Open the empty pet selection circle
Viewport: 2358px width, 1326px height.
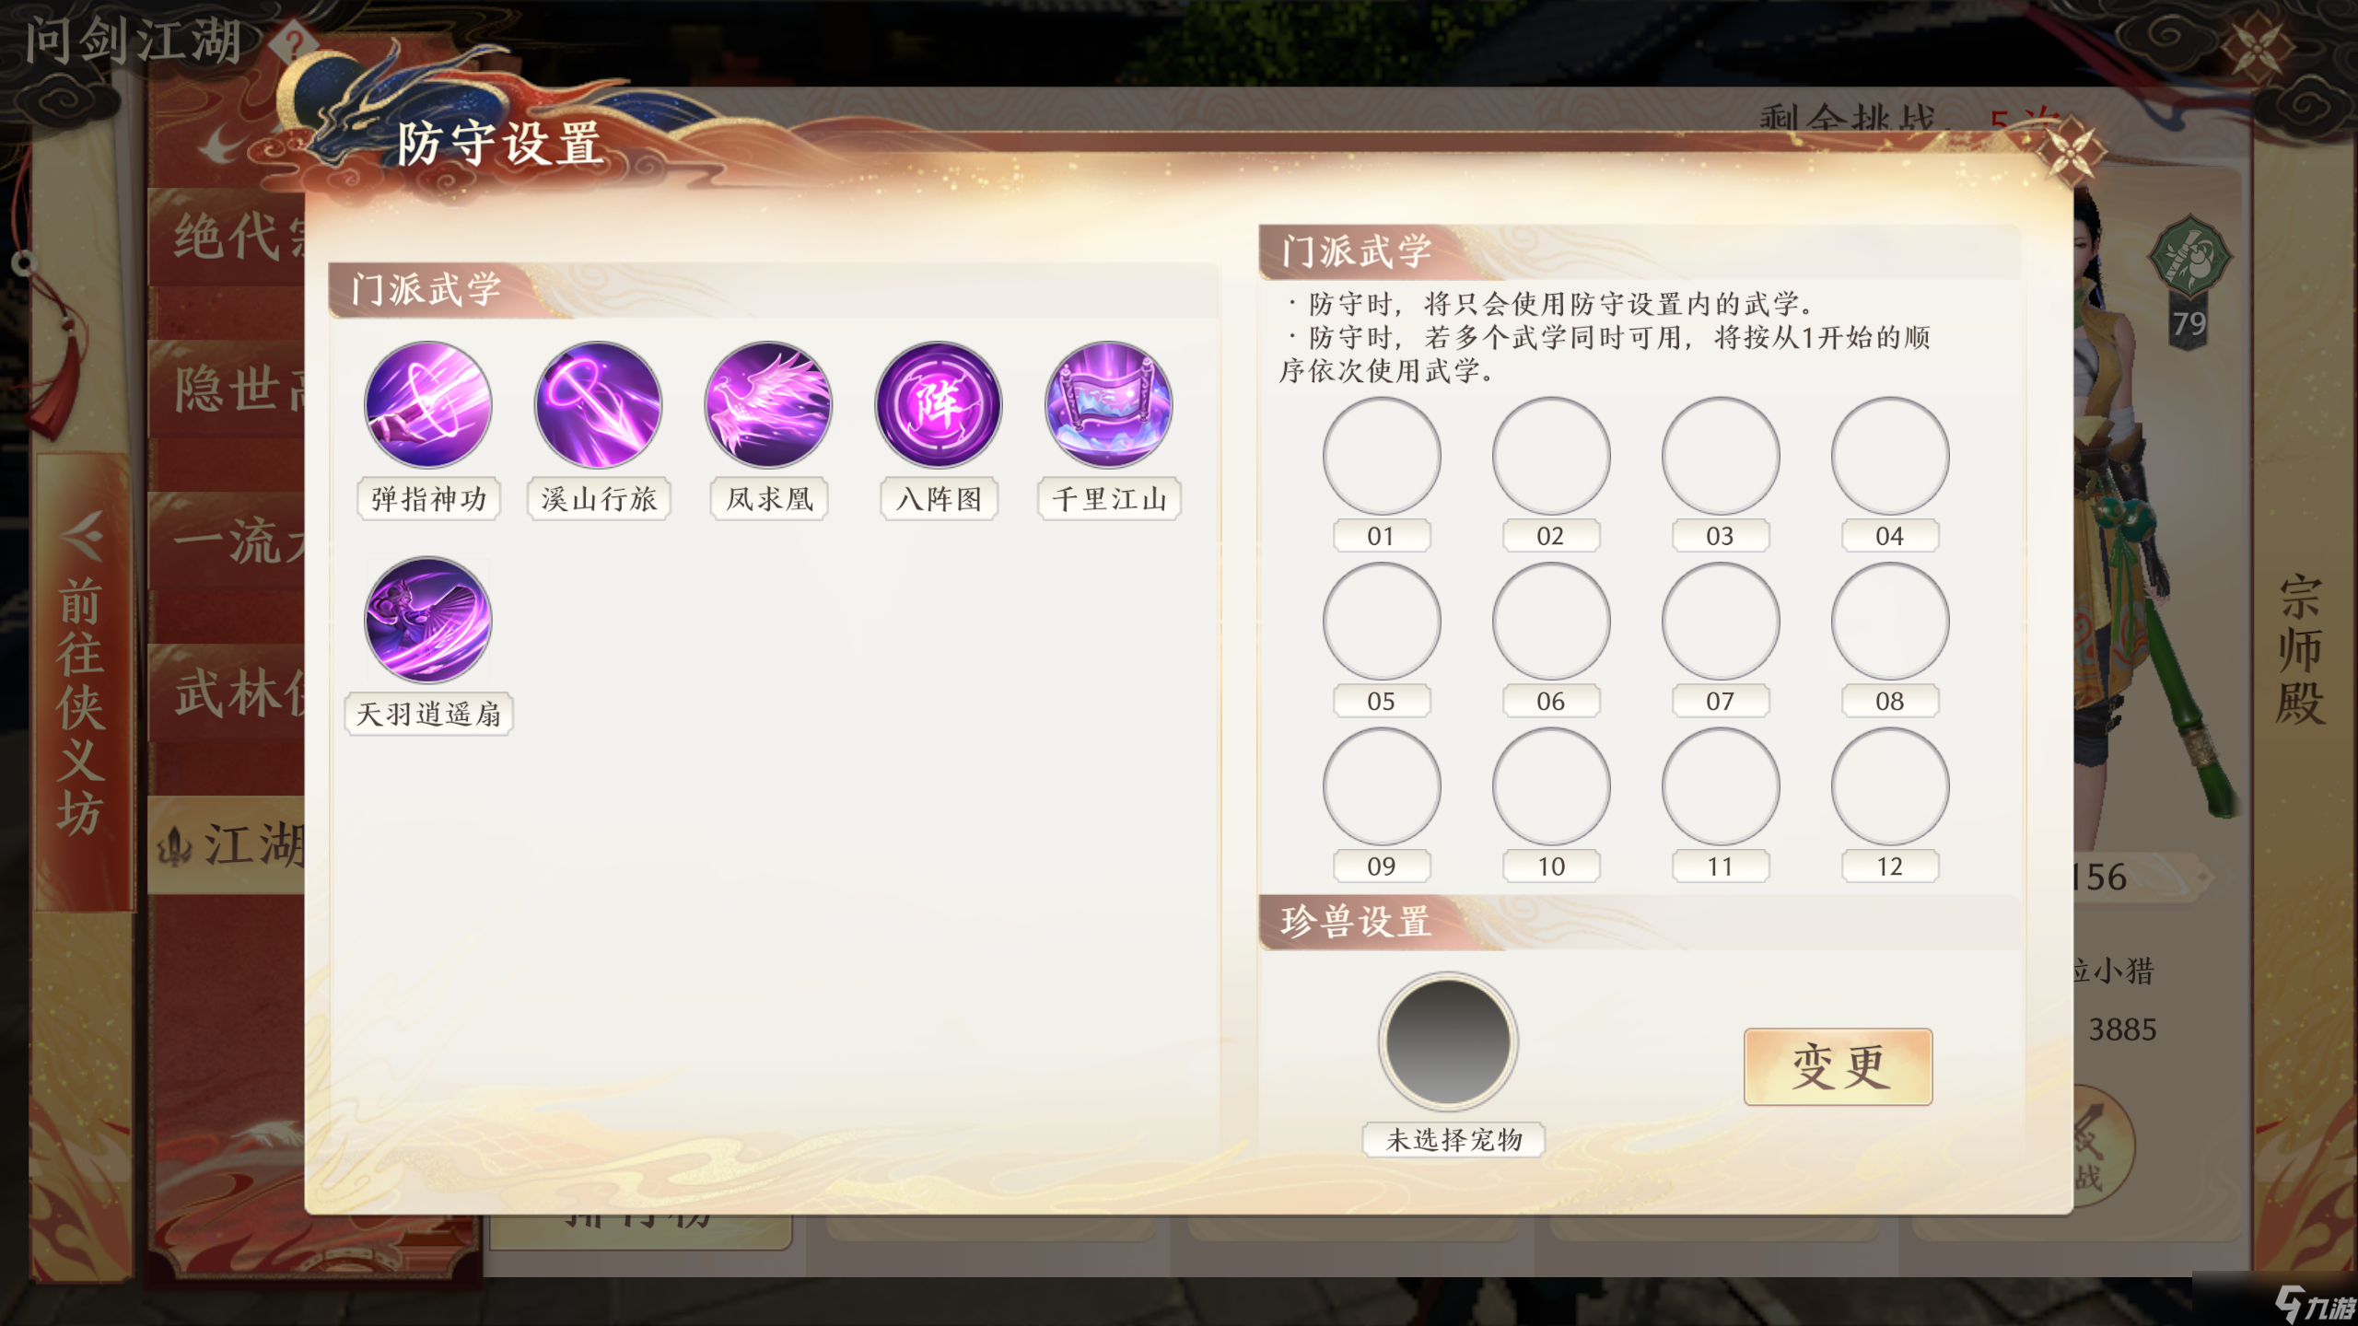[x=1448, y=1041]
